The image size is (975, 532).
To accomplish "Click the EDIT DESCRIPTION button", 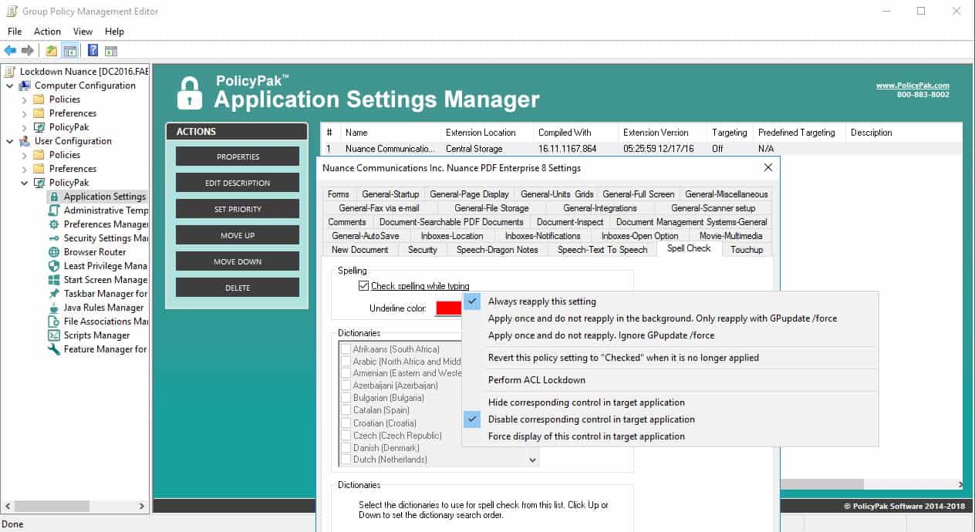I will click(x=238, y=183).
